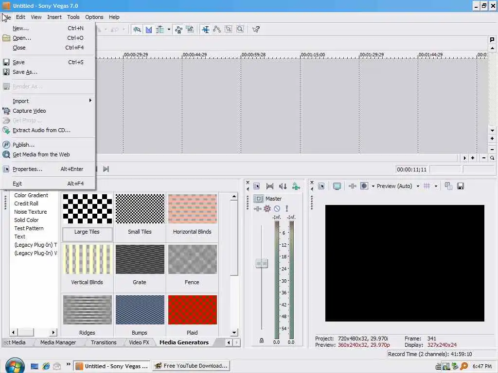The image size is (498, 373).
Task: Click Exit in the File menu
Action: pos(48,184)
